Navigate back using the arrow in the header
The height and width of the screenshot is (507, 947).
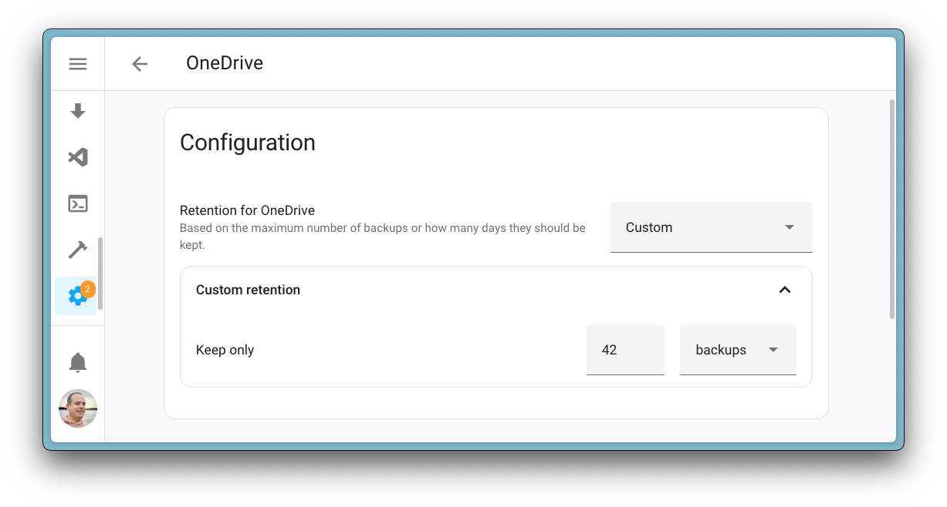tap(140, 64)
